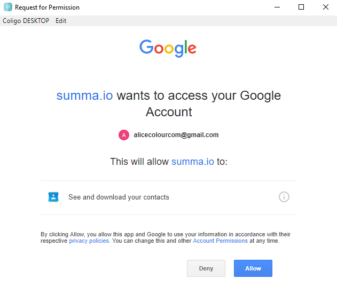Show details via the info icon
Screen dimensions: 337x287
click(x=284, y=197)
